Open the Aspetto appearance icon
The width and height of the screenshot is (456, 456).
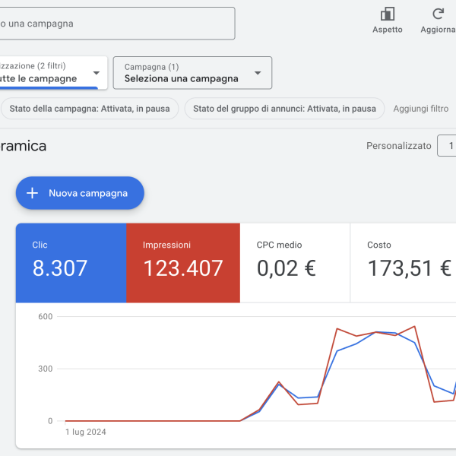coord(388,14)
